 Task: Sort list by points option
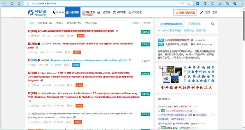(147, 23)
